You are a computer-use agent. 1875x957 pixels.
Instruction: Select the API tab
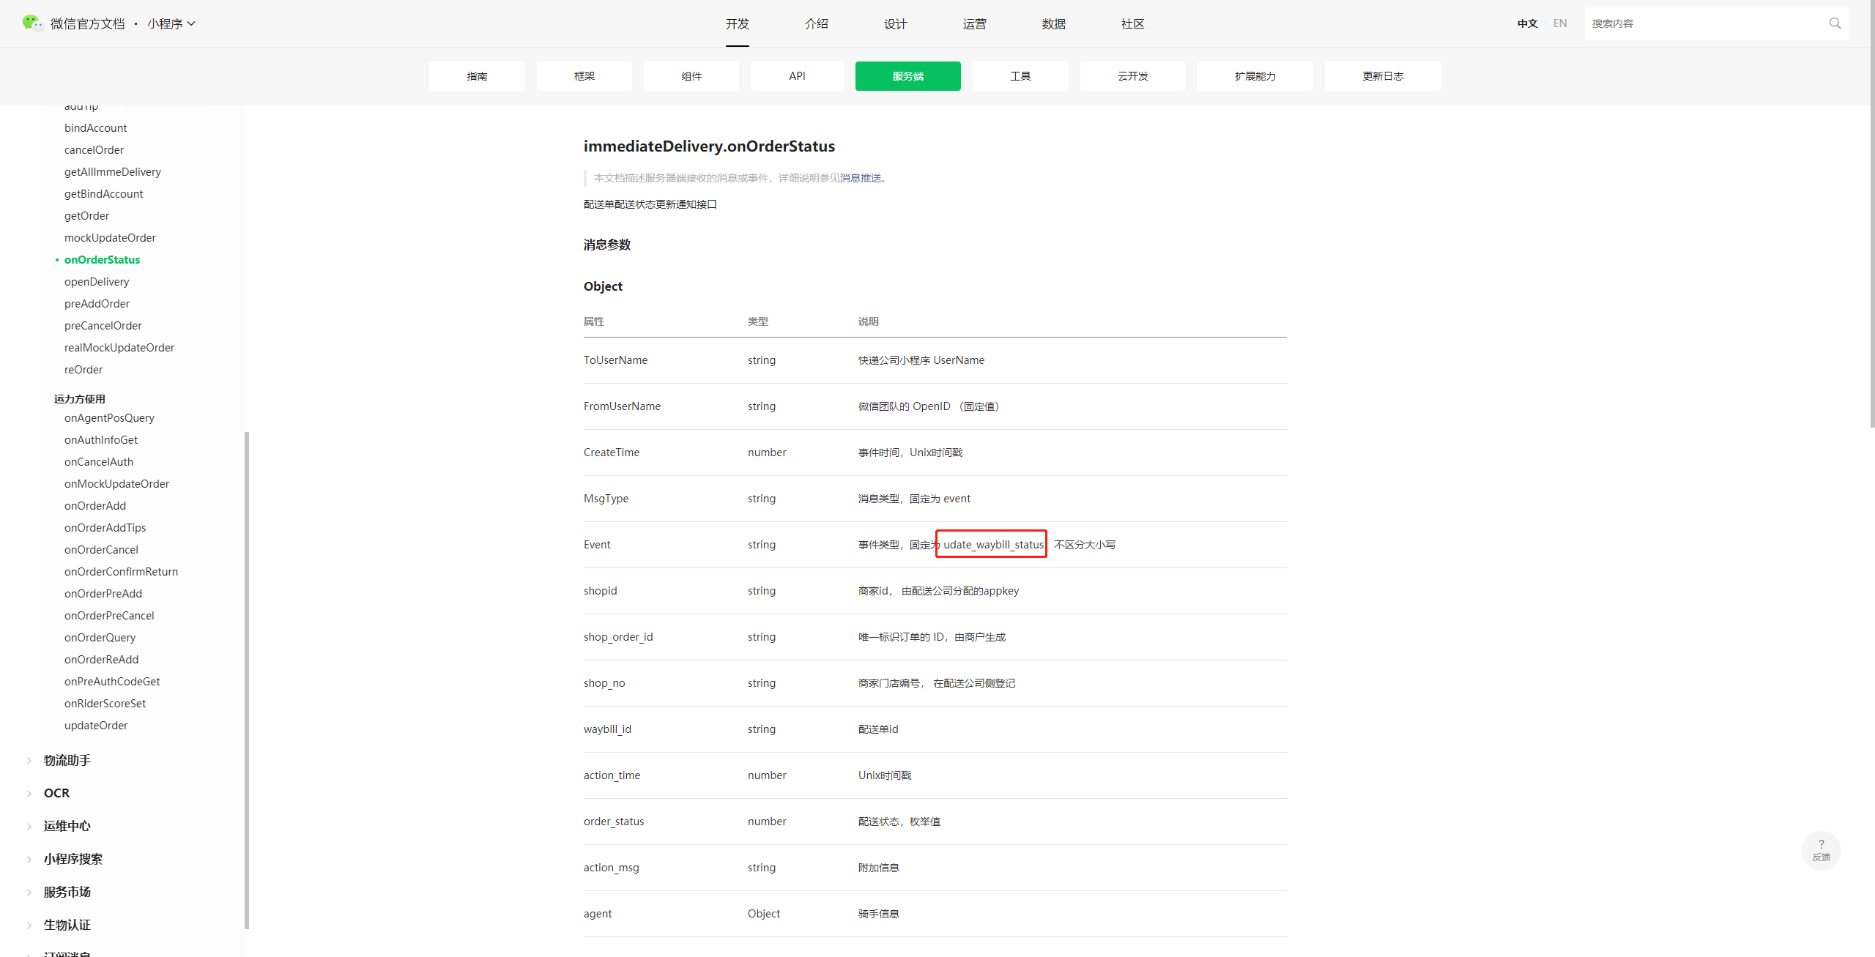[x=797, y=76]
